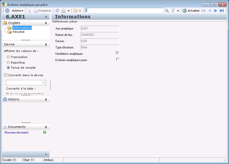This screenshot has height=164, width=229.
Task: Select the Tenue de compte radio button
Action: [x=8, y=68]
